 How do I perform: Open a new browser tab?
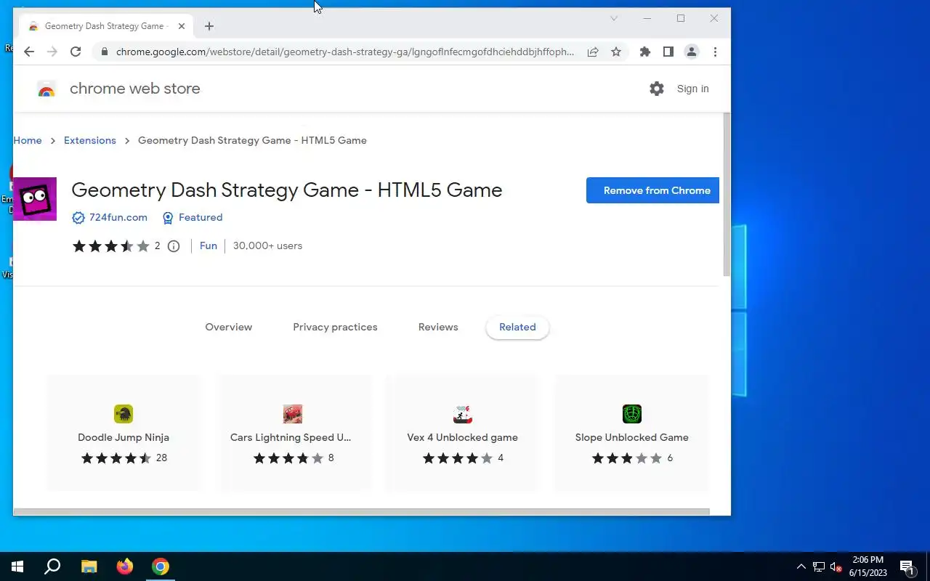(x=209, y=26)
